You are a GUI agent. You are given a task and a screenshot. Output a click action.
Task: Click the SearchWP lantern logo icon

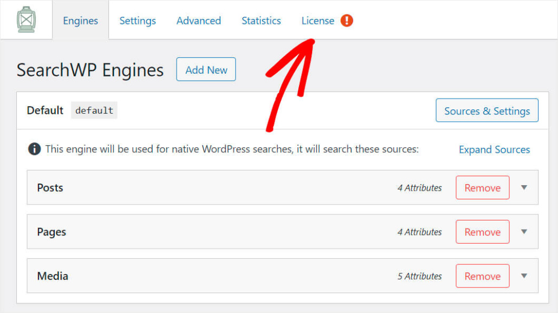point(25,20)
